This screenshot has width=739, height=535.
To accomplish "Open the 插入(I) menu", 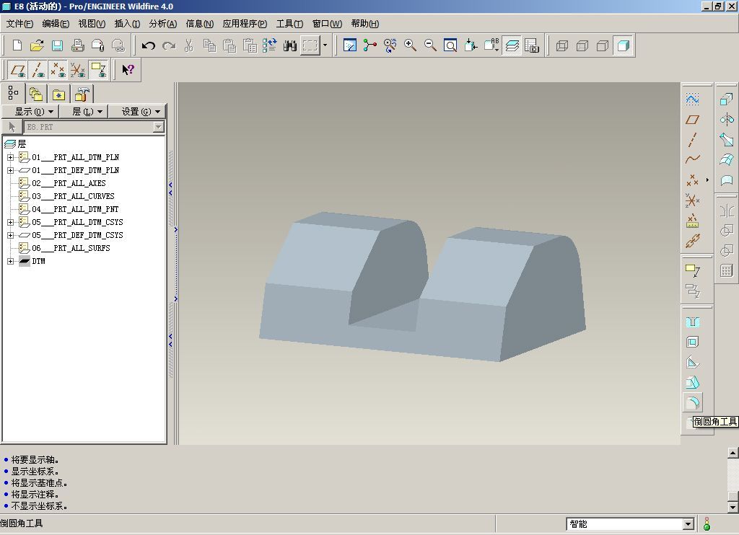I will point(127,24).
